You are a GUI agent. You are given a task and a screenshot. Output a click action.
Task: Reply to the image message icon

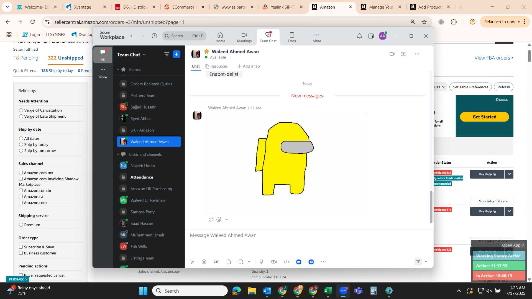[211, 220]
